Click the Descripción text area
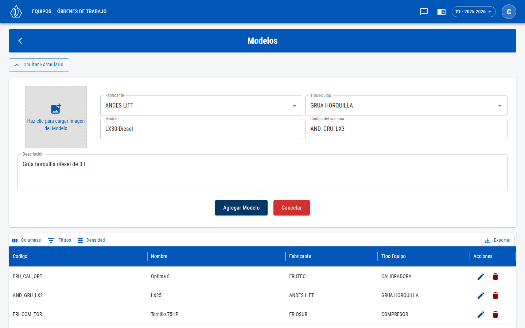This screenshot has height=328, width=525. (x=262, y=173)
